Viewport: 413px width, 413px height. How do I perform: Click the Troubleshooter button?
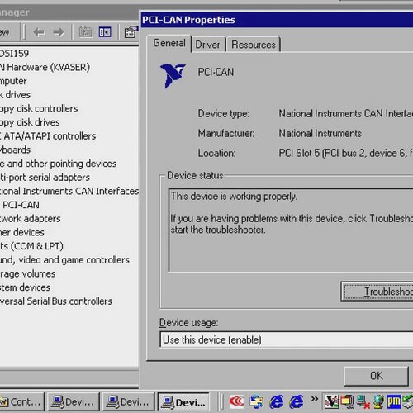(x=377, y=292)
